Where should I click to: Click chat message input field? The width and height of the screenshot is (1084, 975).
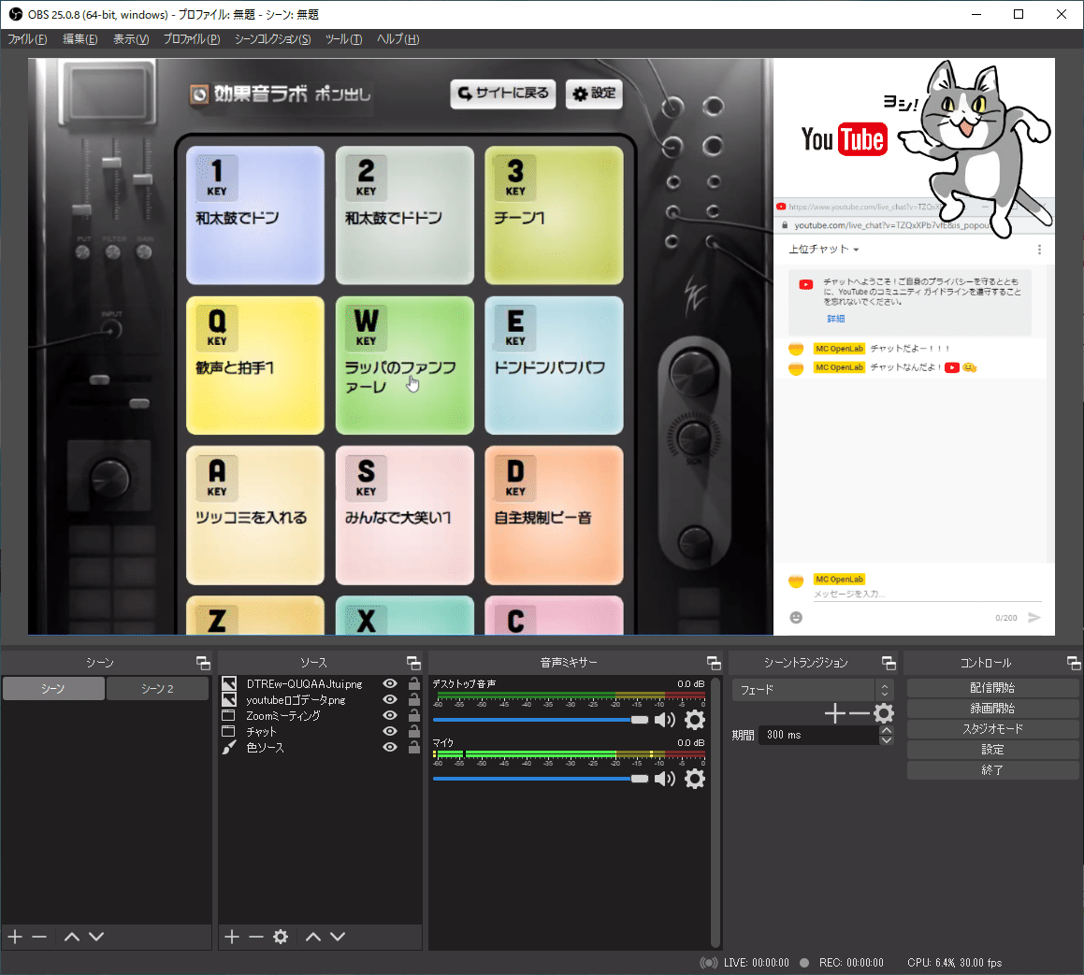coord(926,594)
